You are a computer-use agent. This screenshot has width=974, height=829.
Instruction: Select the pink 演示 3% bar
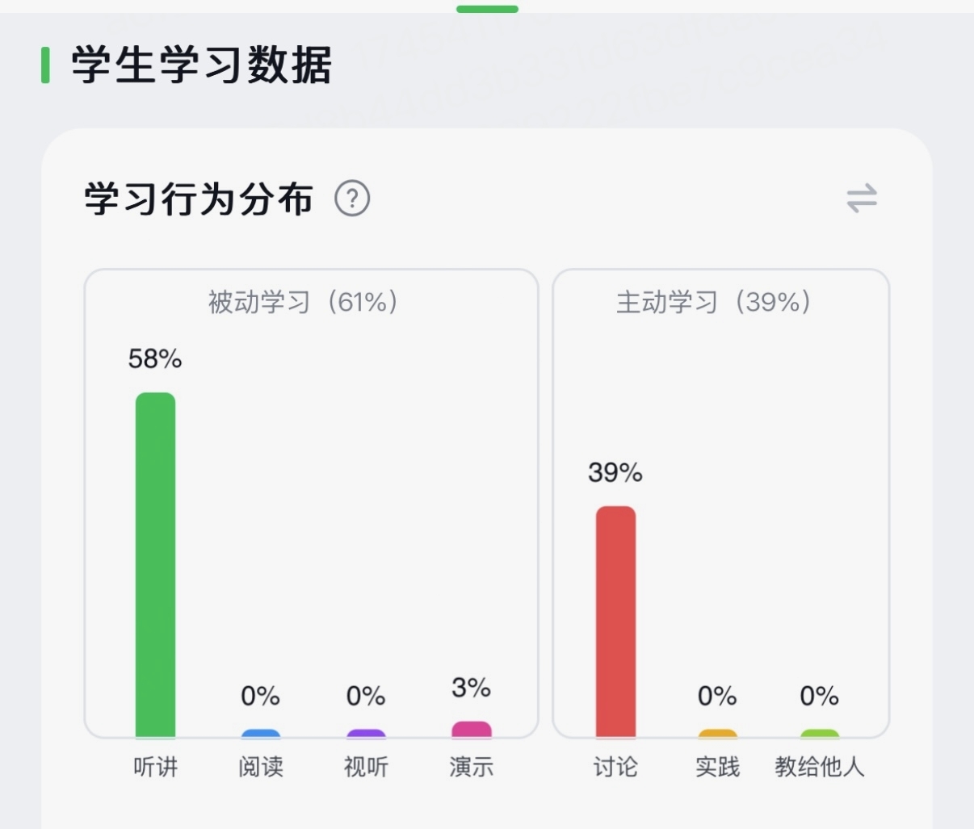point(471,730)
